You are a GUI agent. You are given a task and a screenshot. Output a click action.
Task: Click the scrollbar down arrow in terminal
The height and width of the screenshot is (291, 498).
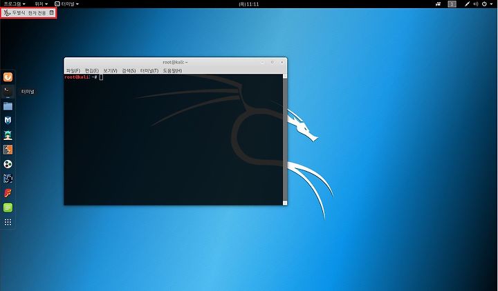[285, 203]
